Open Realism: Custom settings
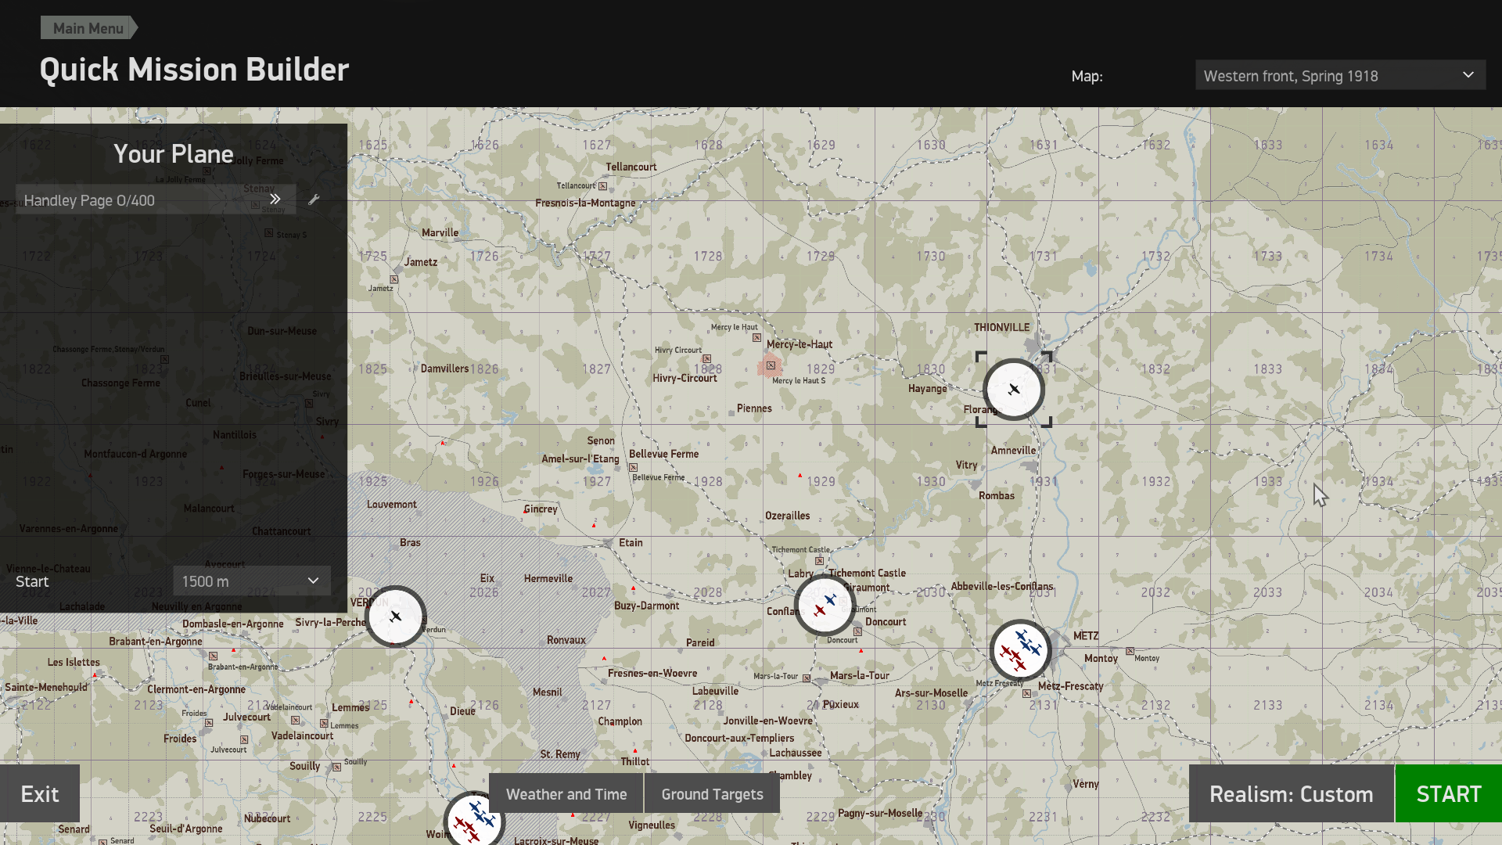This screenshot has height=845, width=1502. click(1291, 794)
